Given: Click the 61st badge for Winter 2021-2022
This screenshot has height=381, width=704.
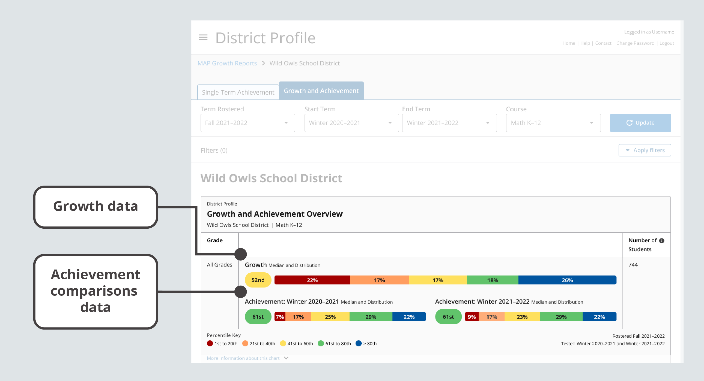Looking at the screenshot, I should coord(448,317).
